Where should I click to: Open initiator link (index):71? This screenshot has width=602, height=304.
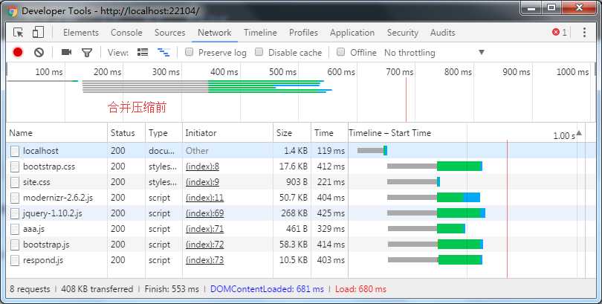204,229
